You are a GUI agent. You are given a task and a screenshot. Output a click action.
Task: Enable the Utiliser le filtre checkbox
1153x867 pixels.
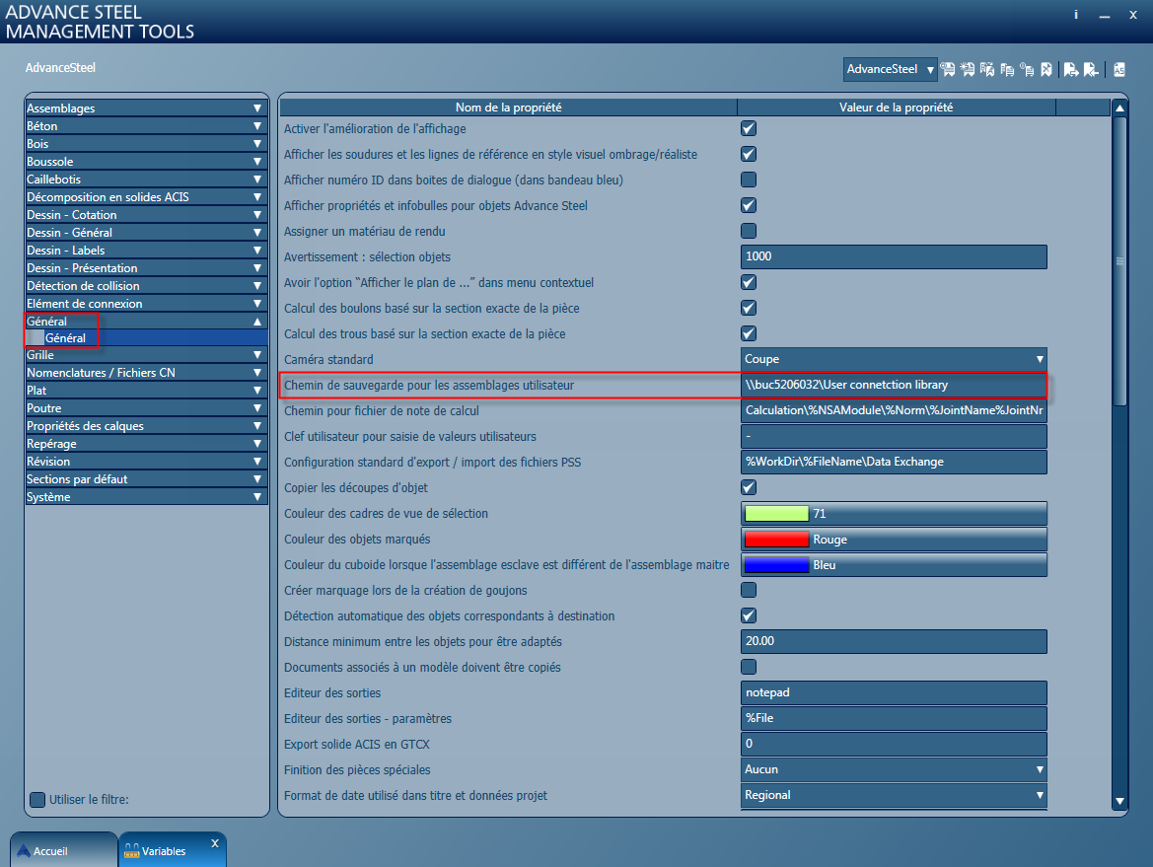[x=37, y=799]
